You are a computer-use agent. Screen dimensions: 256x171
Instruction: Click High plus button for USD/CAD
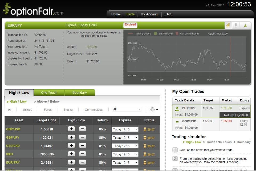[x=71, y=146]
